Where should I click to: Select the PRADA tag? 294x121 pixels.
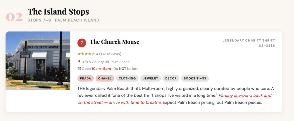pos(86,78)
